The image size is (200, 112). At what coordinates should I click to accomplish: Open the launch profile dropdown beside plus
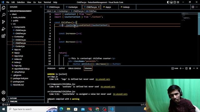pyautogui.click(x=183, y=68)
